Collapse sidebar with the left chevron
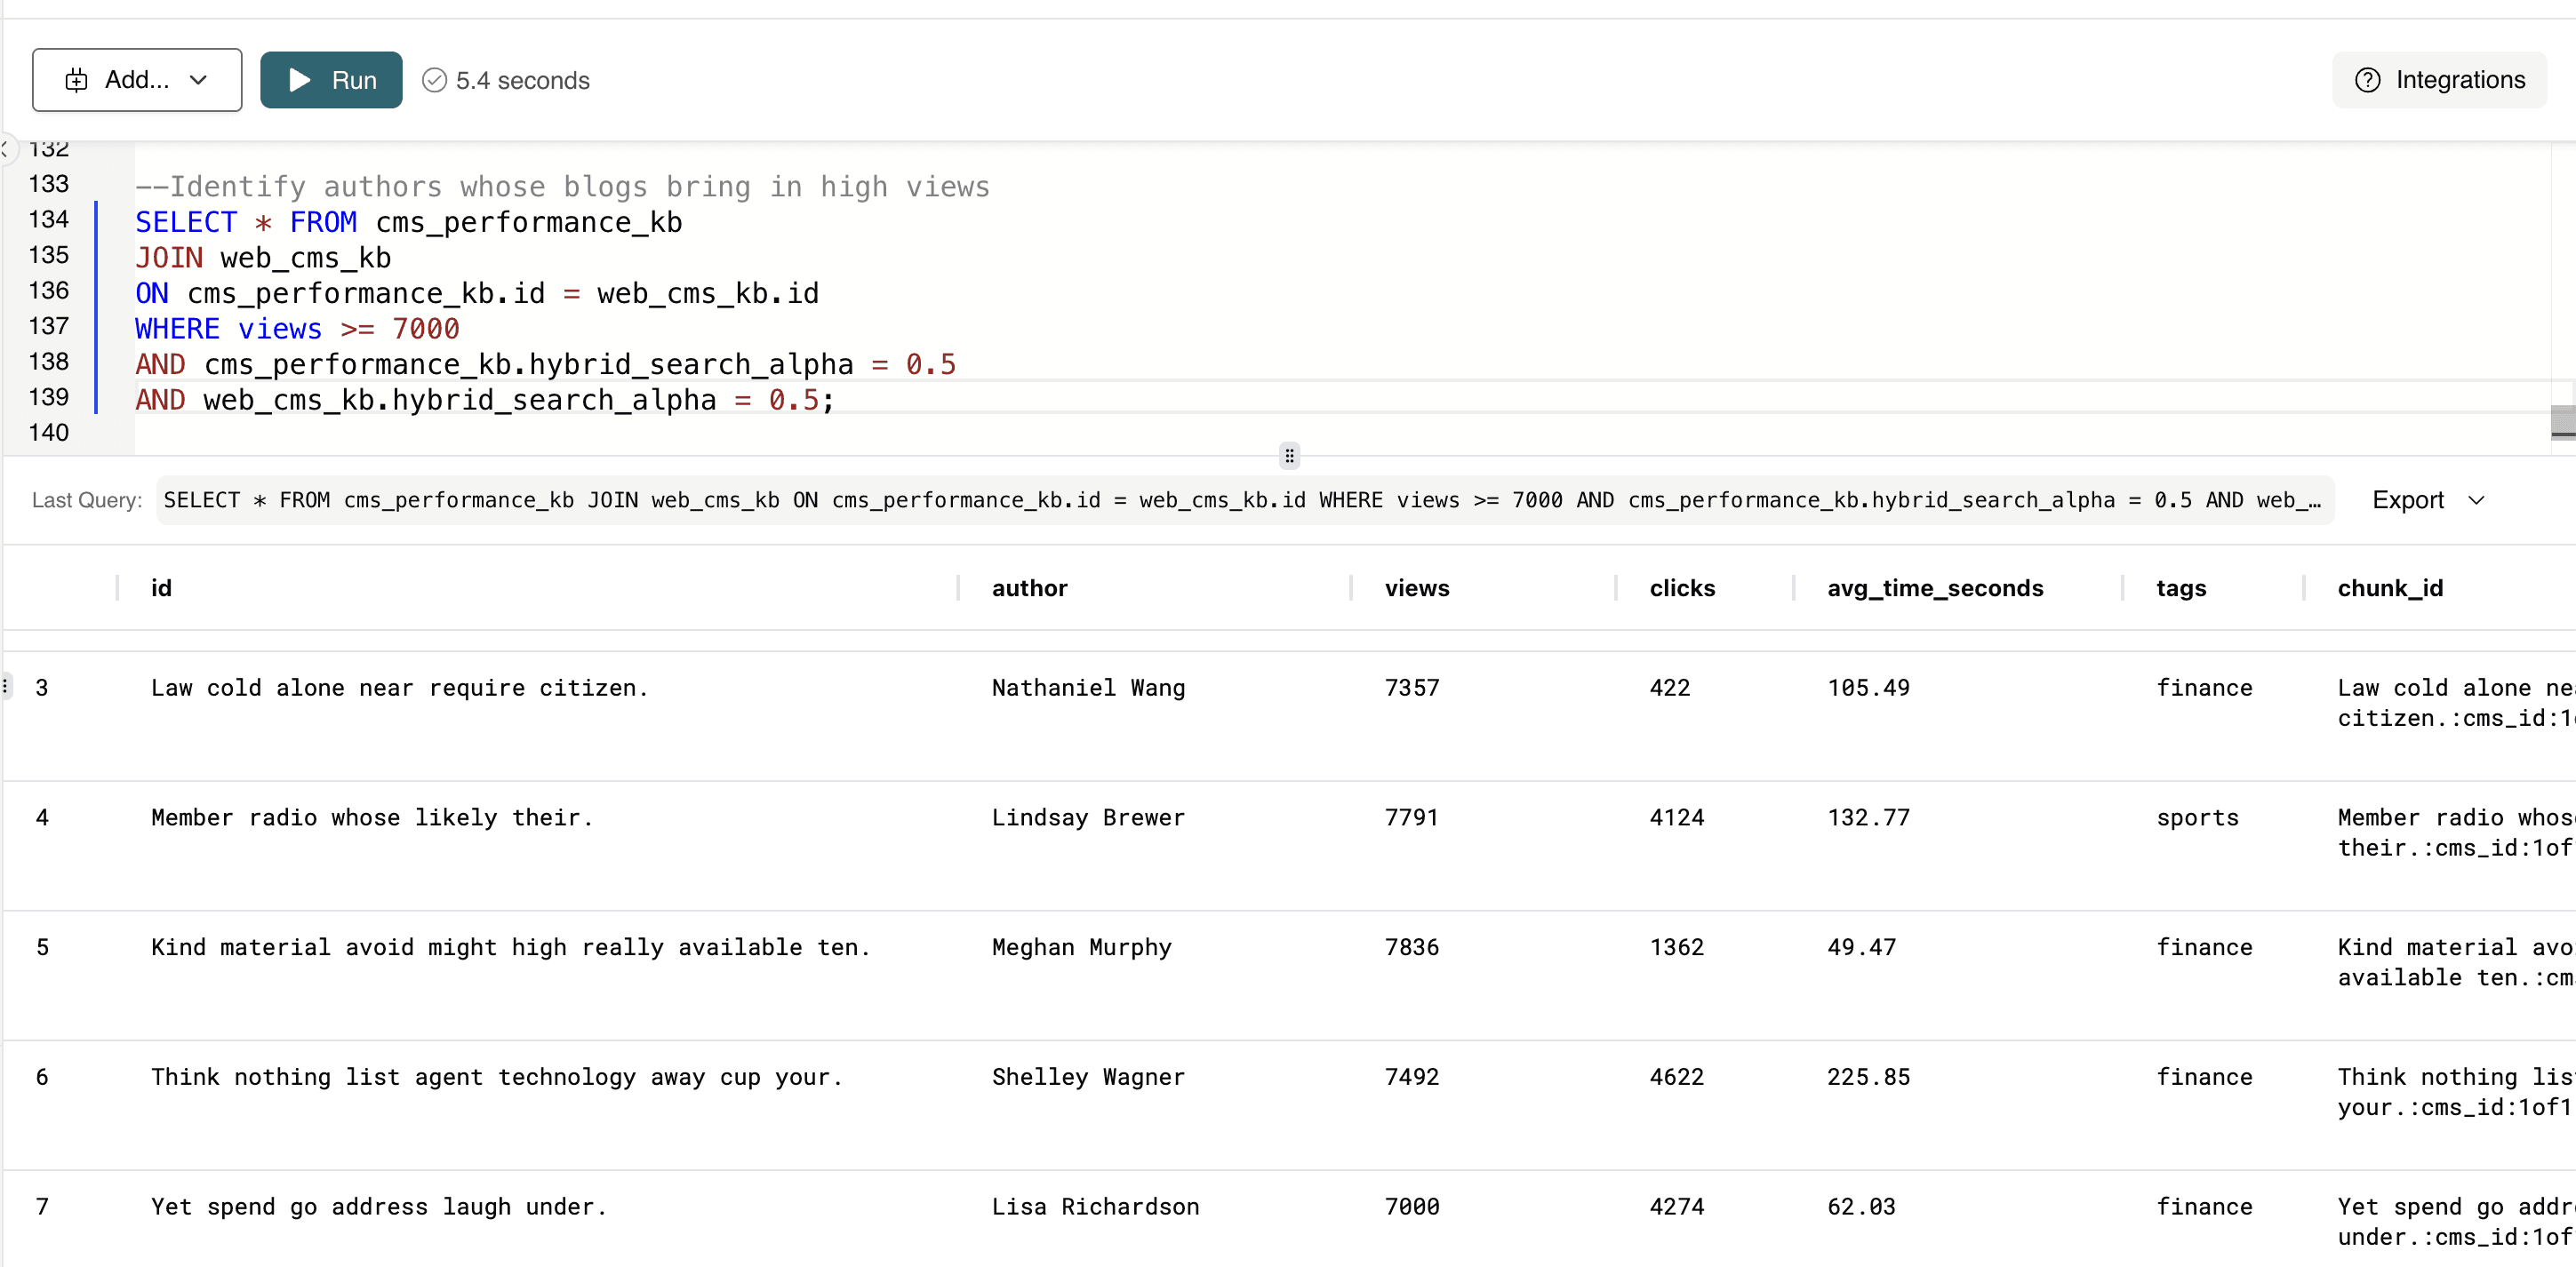This screenshot has width=2576, height=1267. point(4,149)
